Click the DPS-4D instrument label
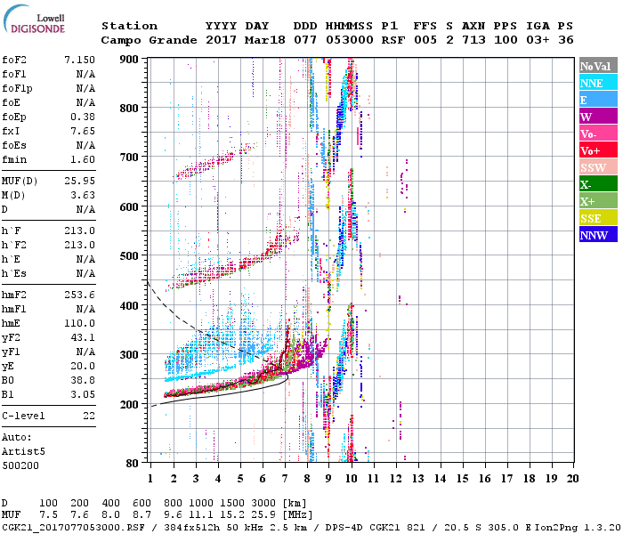This screenshot has width=623, height=534. pyautogui.click(x=344, y=527)
